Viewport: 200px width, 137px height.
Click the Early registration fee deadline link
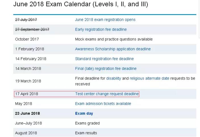101,29
